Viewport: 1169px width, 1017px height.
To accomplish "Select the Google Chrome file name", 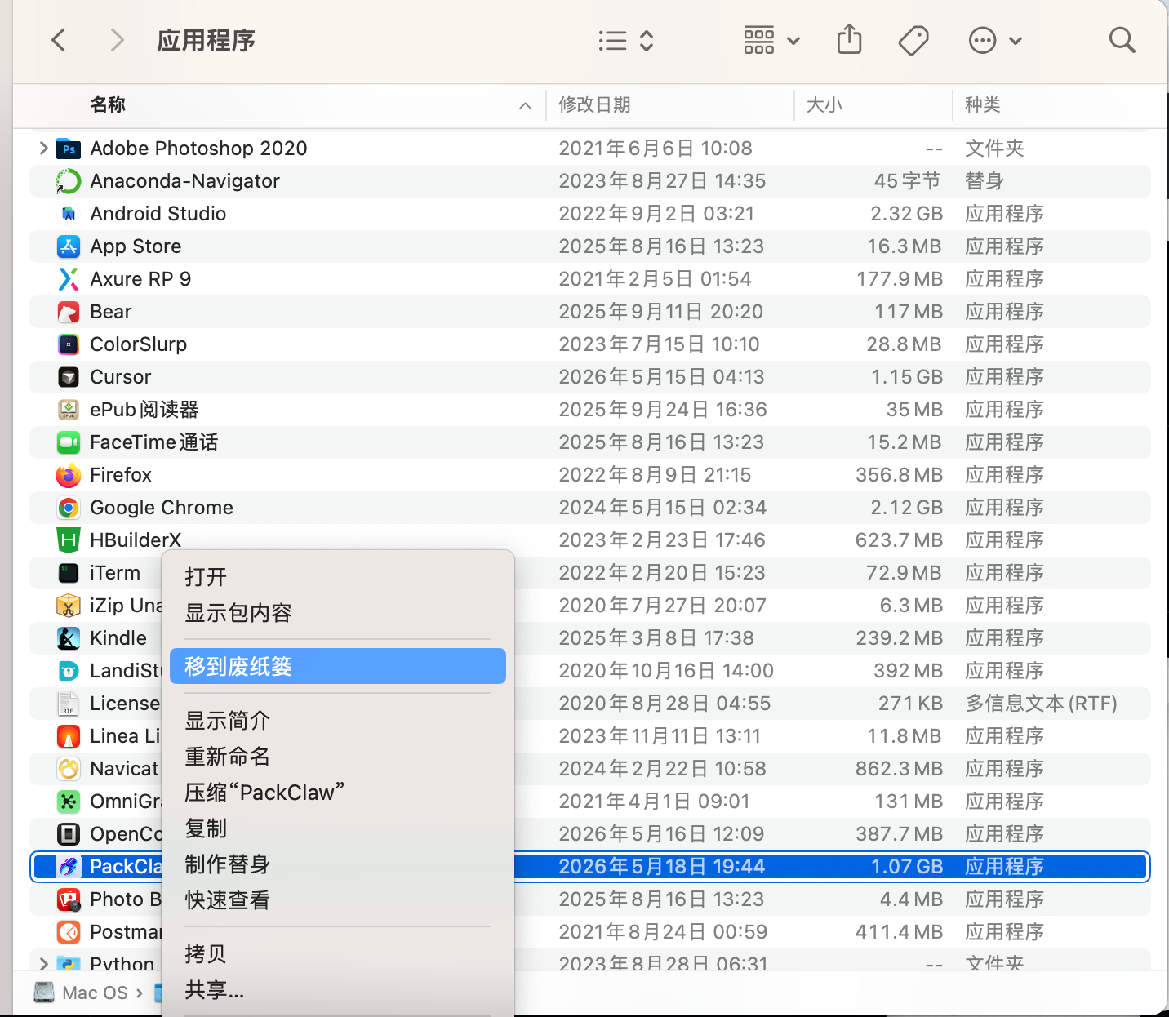I will tap(162, 508).
